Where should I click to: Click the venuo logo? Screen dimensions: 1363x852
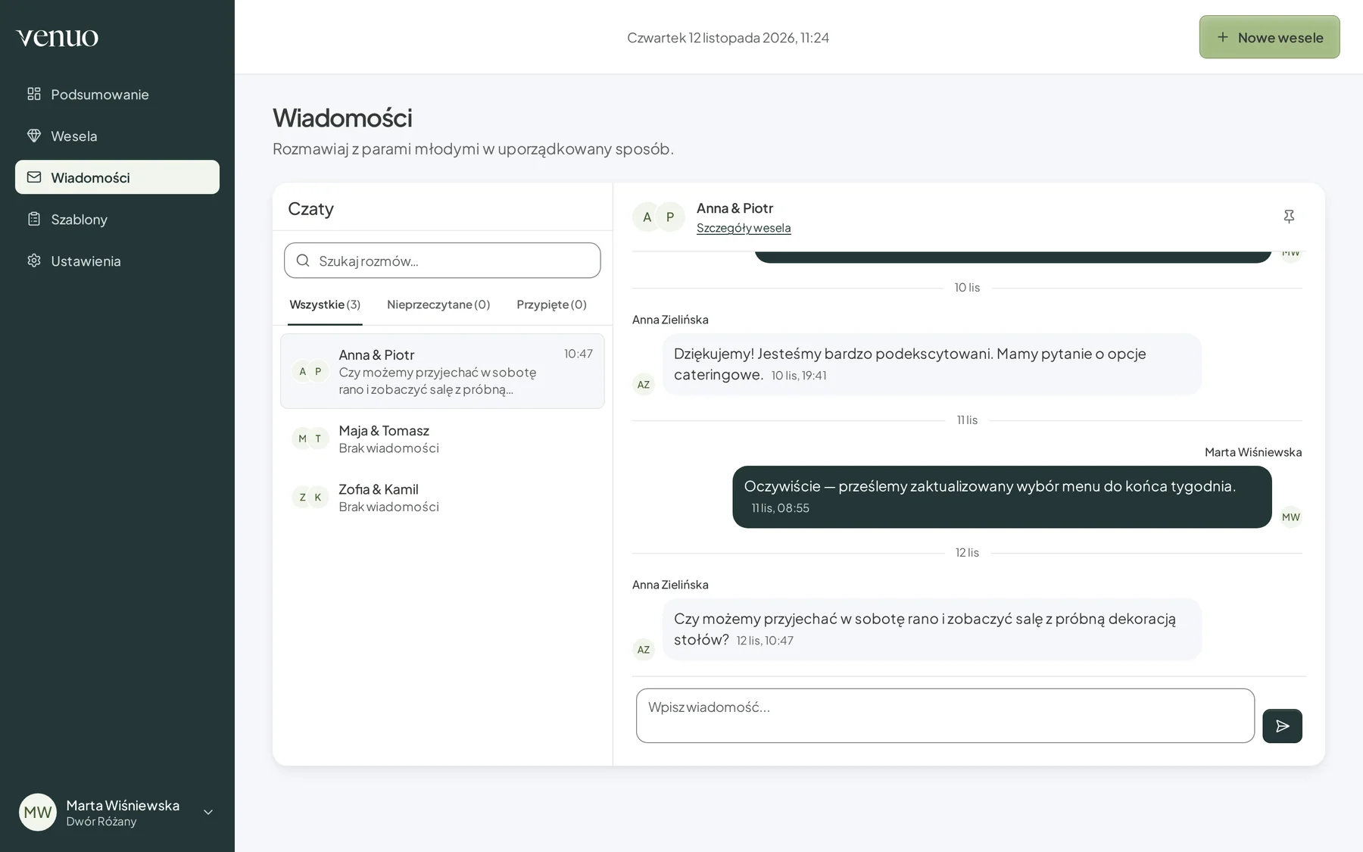[x=58, y=37]
